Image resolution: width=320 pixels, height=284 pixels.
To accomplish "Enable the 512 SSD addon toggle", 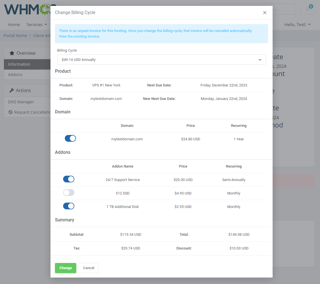I will click(x=69, y=193).
